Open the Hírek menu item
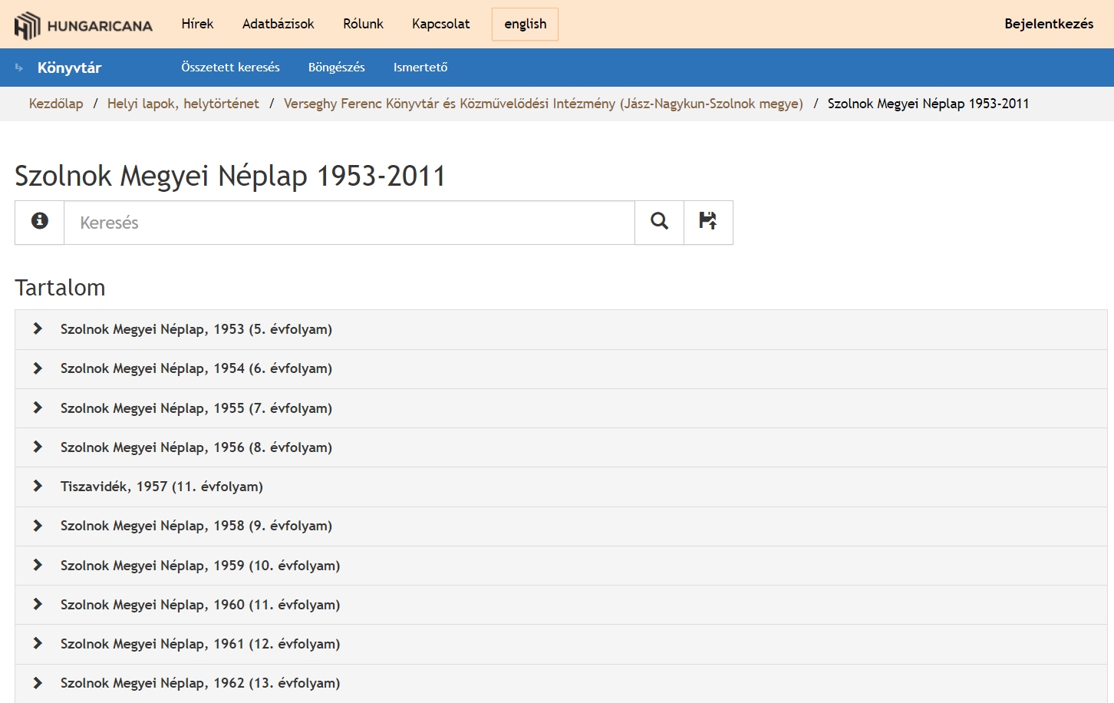Viewport: 1114px width, 703px height. [x=197, y=24]
